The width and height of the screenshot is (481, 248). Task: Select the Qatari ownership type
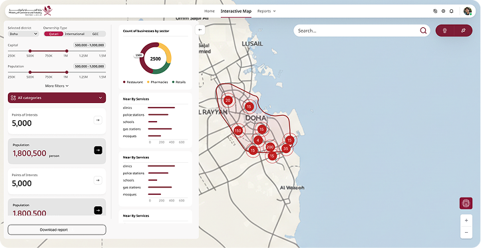tap(54, 34)
